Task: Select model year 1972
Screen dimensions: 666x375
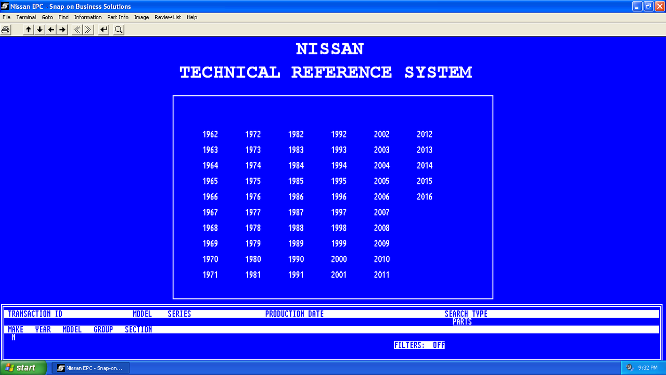Action: coord(253,134)
